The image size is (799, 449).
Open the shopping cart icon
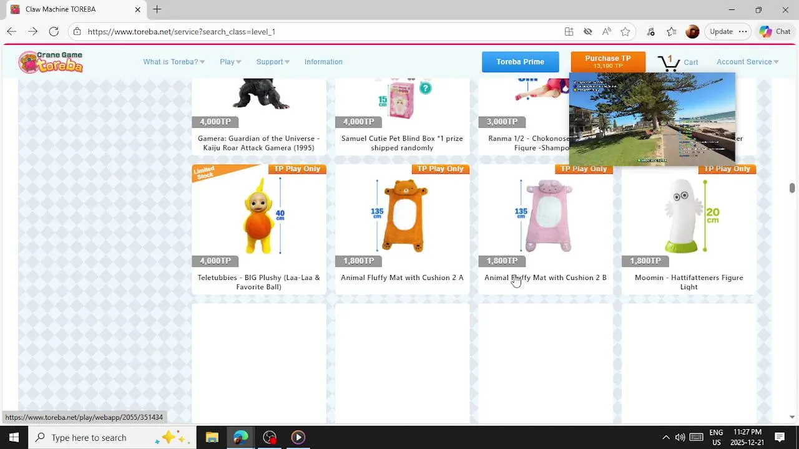point(669,62)
